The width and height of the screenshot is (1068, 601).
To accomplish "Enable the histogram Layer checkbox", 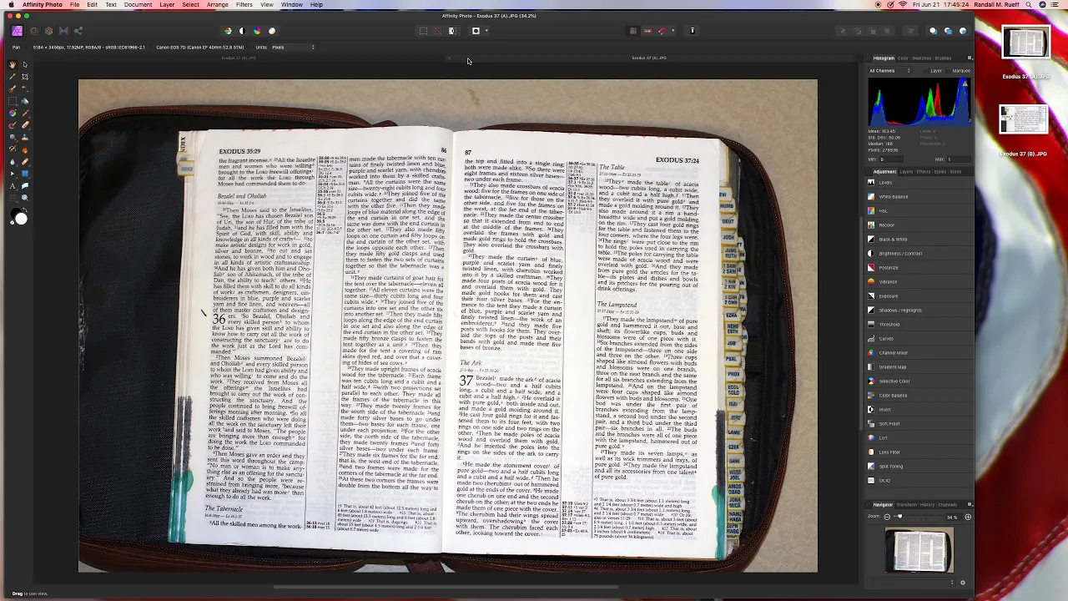I will (926, 71).
